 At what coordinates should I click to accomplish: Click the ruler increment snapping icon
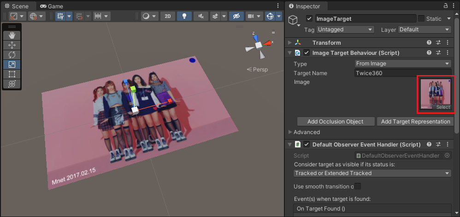pyautogui.click(x=98, y=16)
